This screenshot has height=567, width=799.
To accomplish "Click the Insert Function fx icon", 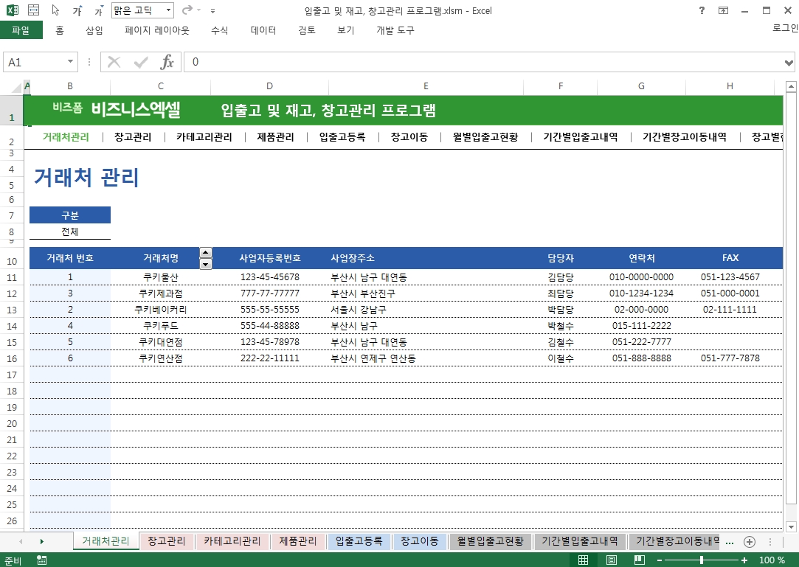I will tap(167, 63).
